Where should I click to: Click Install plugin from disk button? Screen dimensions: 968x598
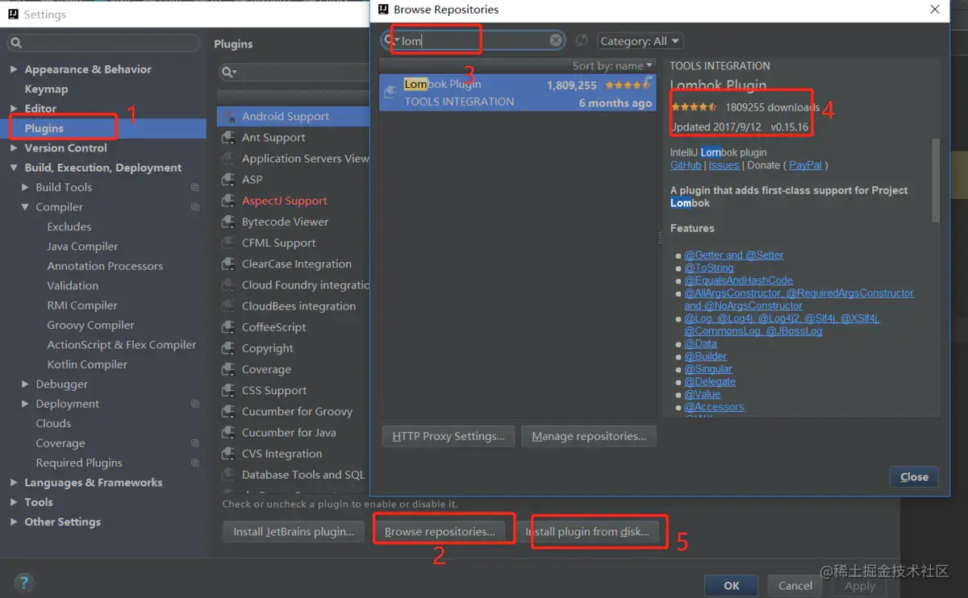(x=592, y=532)
